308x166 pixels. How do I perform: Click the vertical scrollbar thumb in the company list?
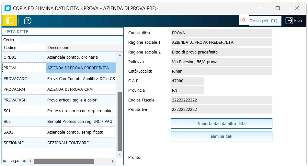pyautogui.click(x=120, y=121)
